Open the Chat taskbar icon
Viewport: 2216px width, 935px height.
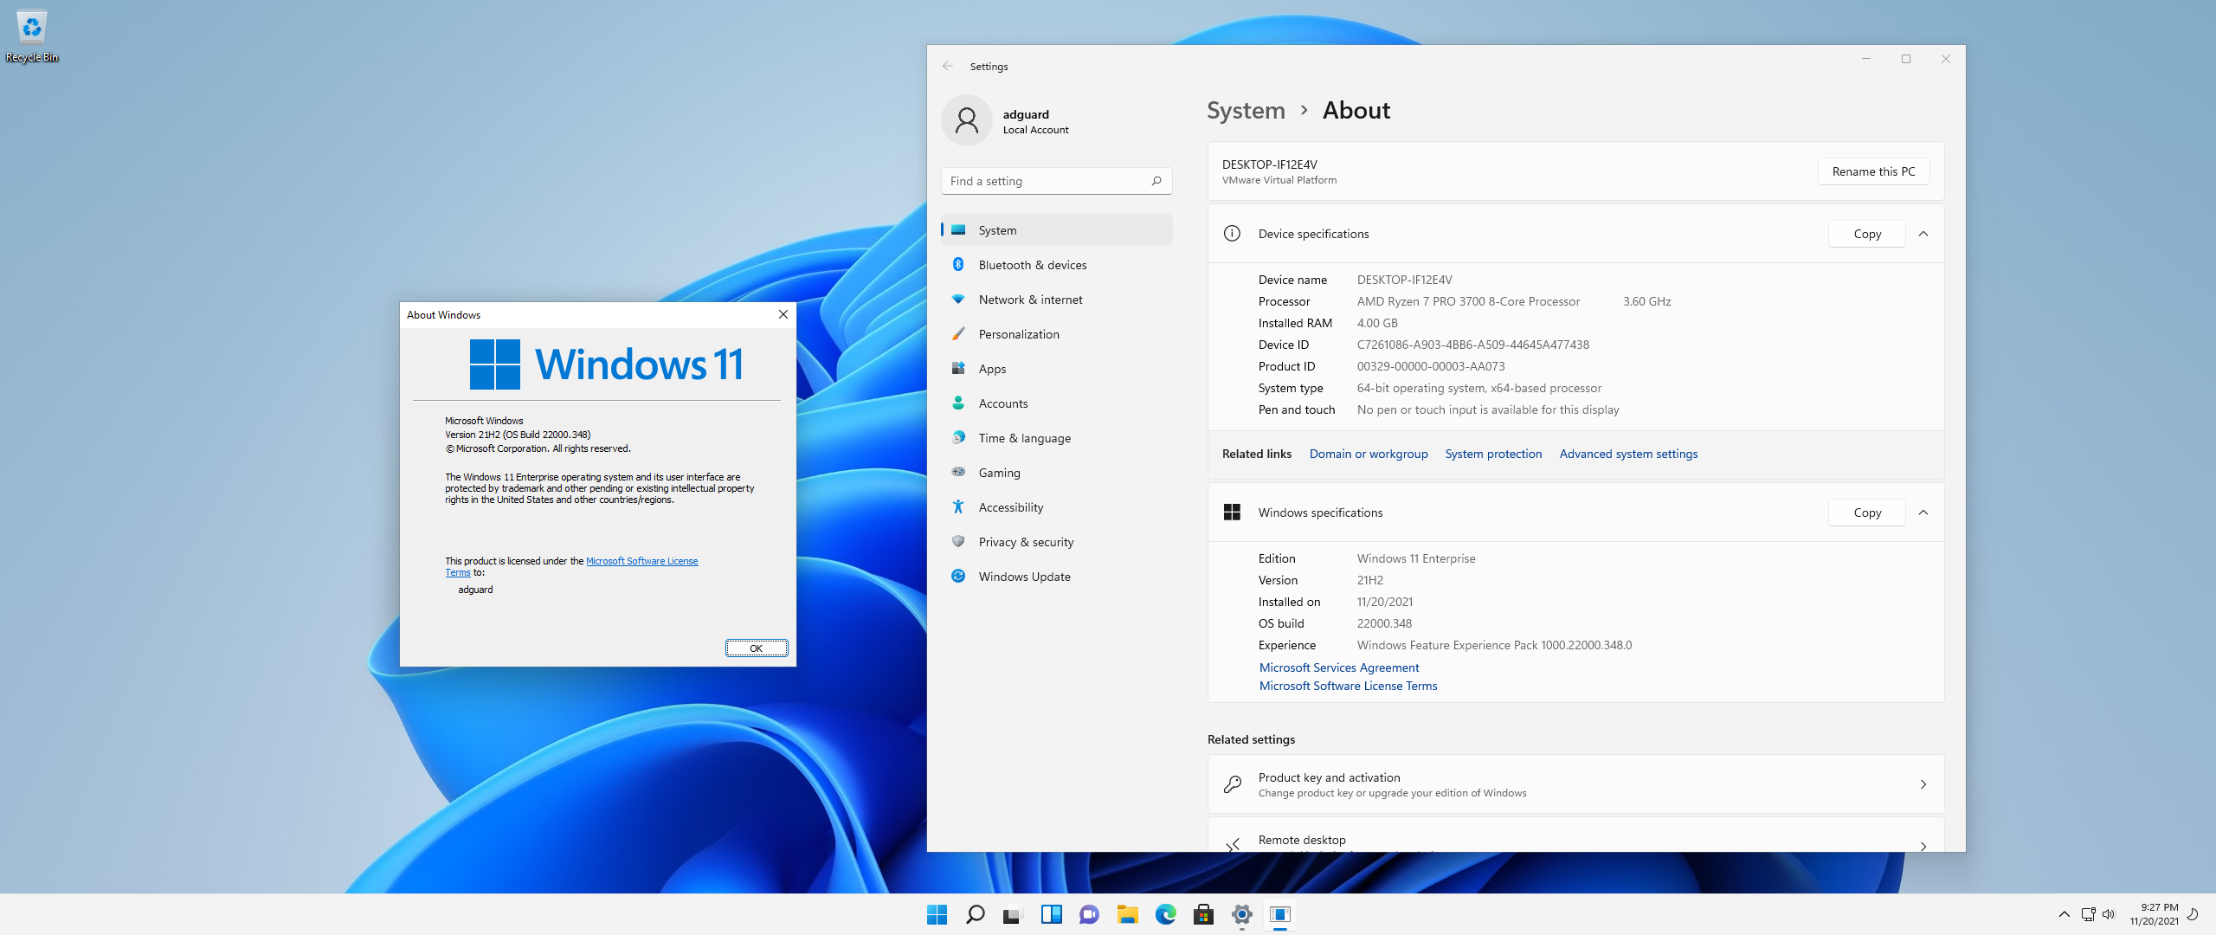pos(1089,914)
